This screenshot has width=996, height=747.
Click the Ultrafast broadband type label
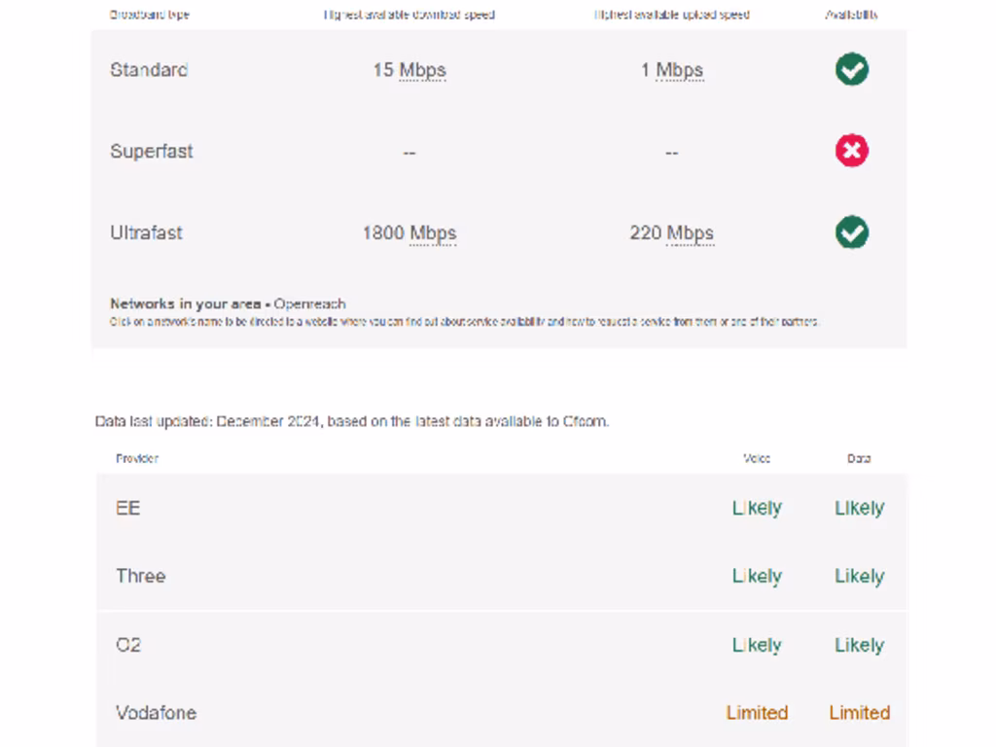(146, 233)
